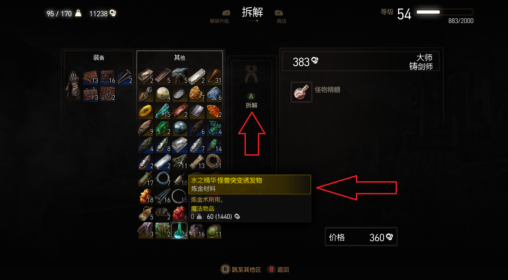Select the monster essence flask icon
This screenshot has height=280, width=508.
coord(301,92)
